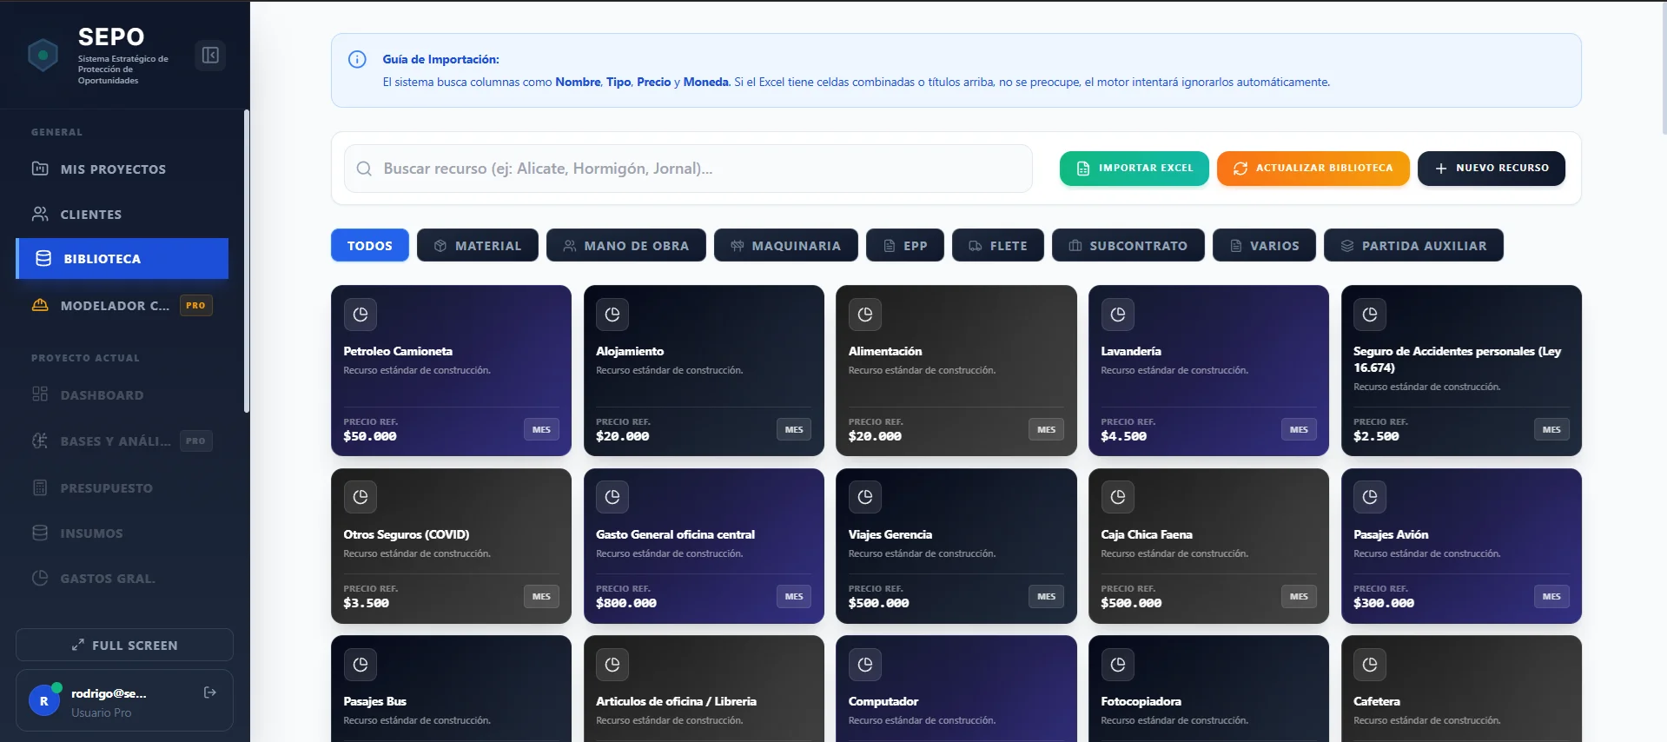Filter resources by Material
Viewport: 1667px width, 742px height.
pos(478,246)
